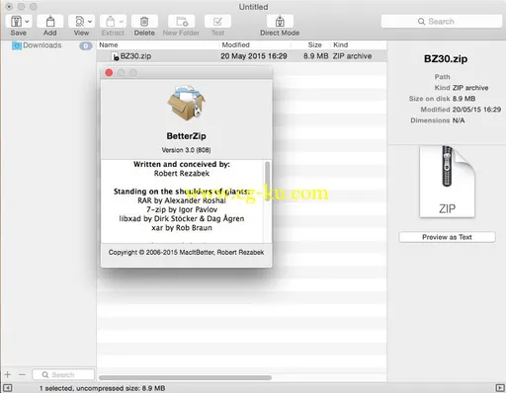Click the Test checkmark icon
The width and height of the screenshot is (506, 393).
tap(217, 22)
